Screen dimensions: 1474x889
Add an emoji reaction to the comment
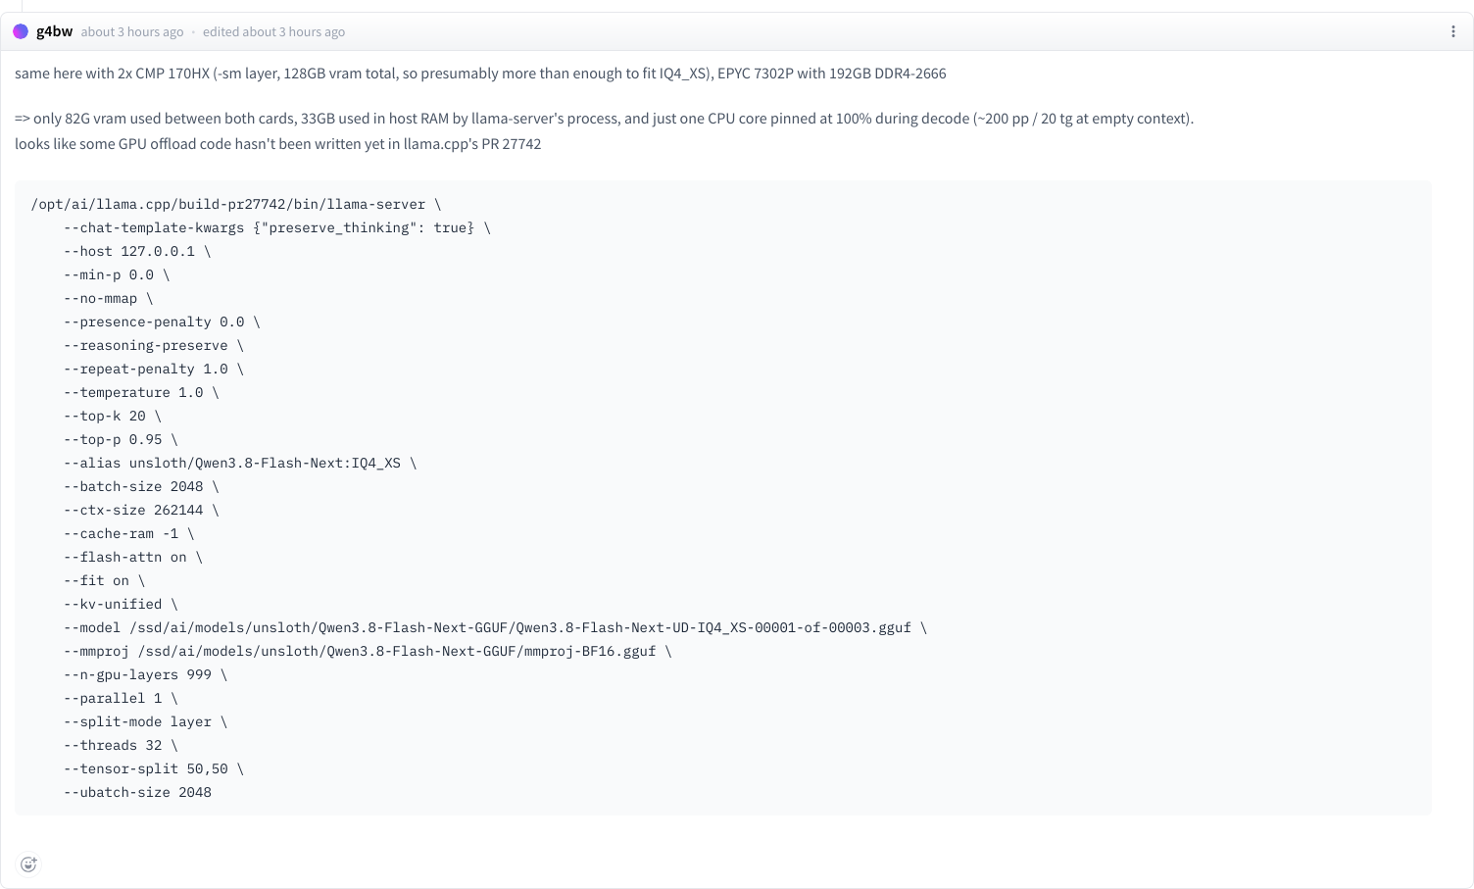[x=28, y=864]
